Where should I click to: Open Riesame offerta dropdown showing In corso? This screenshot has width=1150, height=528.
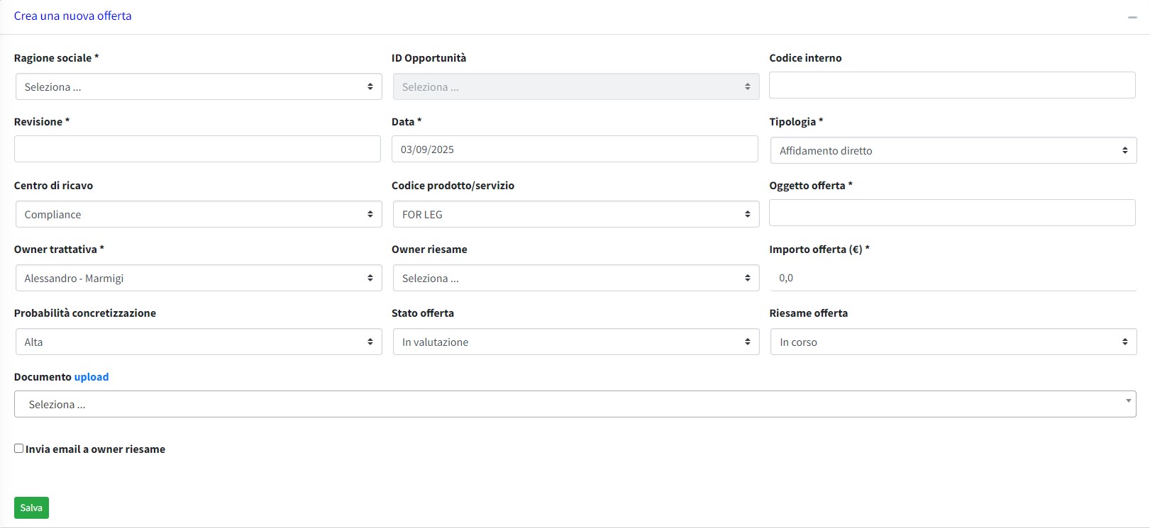tap(953, 342)
